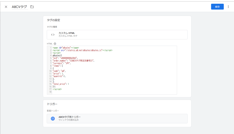Open the A8CVタグ用トリガー trigger
The image size is (234, 134).
(x=117, y=118)
